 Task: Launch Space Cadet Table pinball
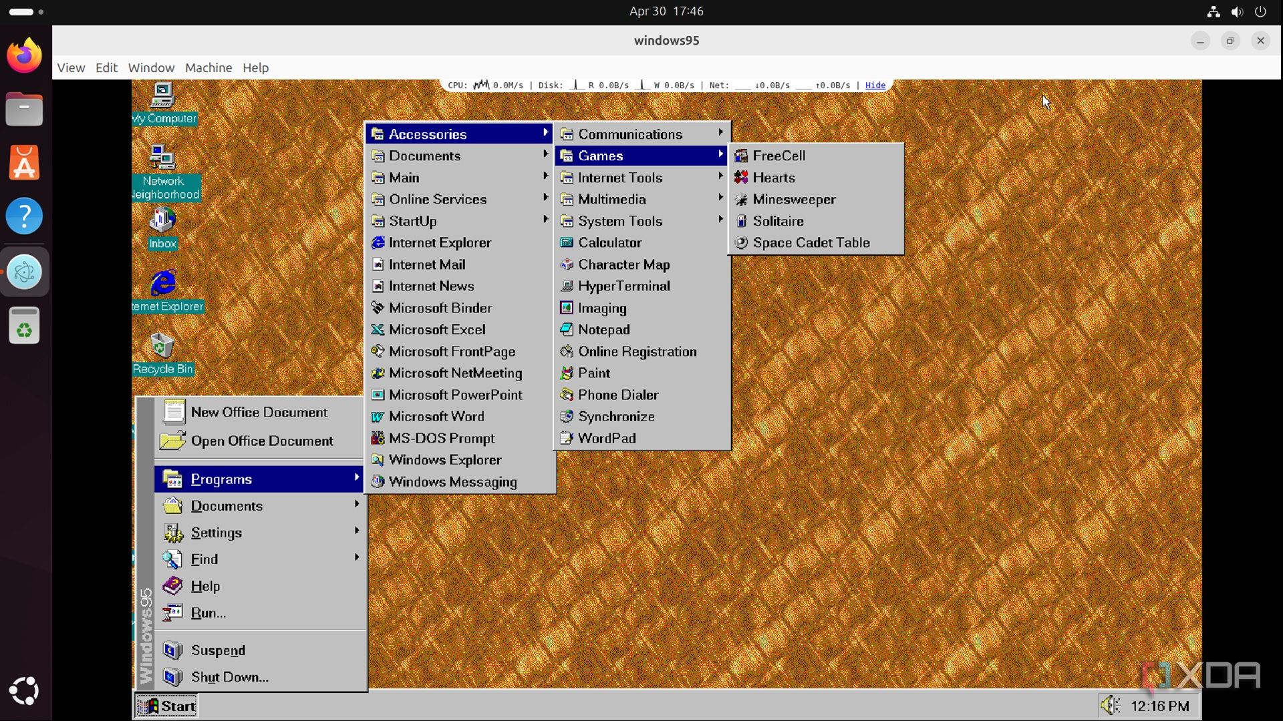(816, 243)
